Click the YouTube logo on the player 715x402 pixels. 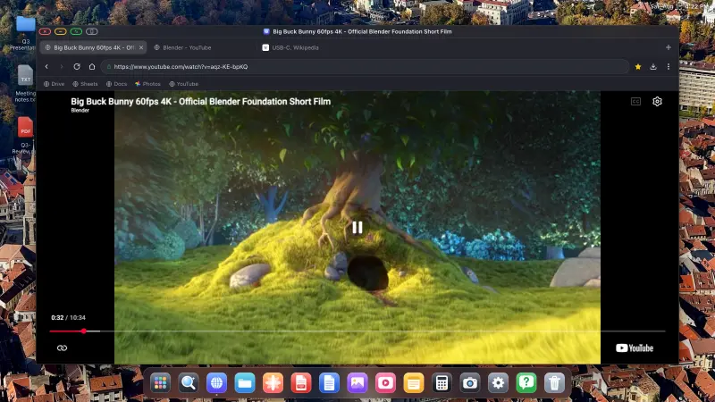pyautogui.click(x=635, y=348)
